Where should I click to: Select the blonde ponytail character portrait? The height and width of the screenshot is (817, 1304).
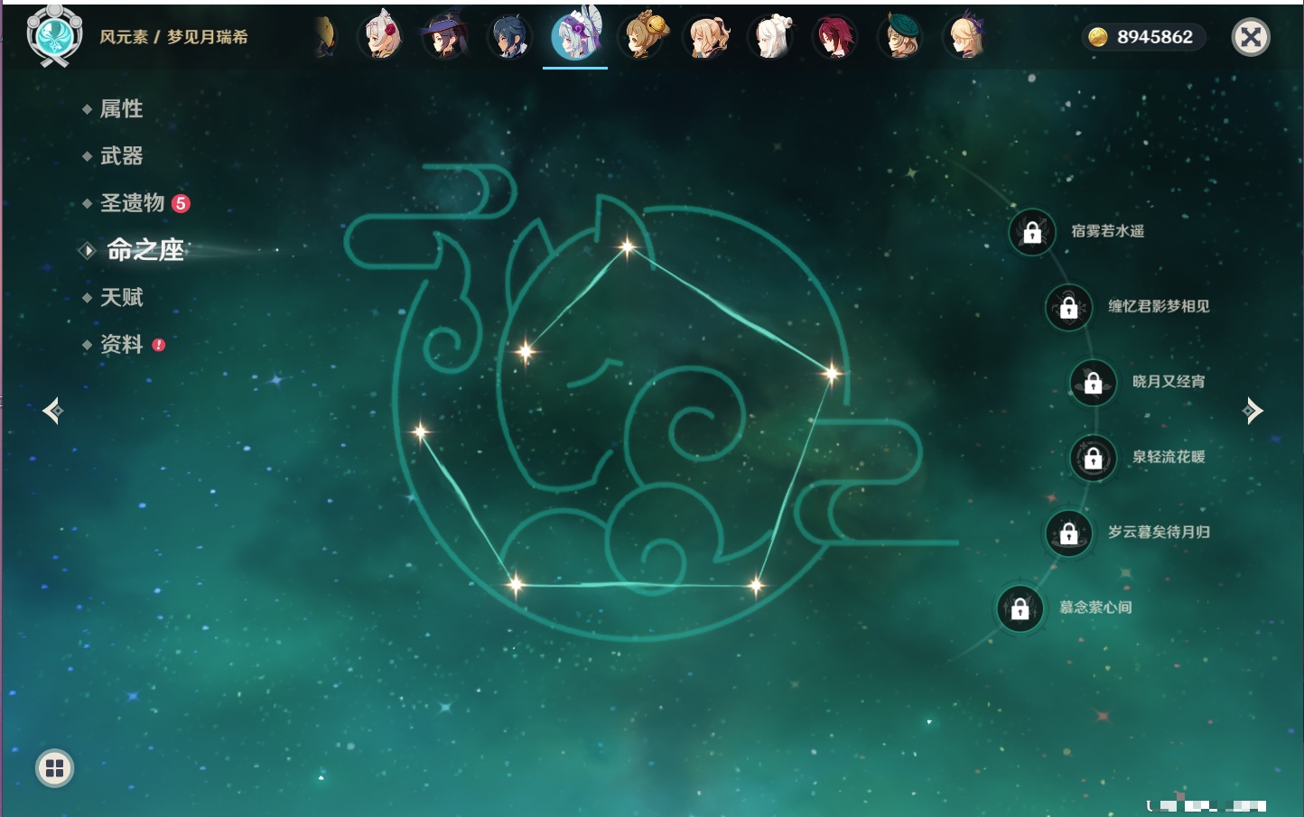click(707, 37)
